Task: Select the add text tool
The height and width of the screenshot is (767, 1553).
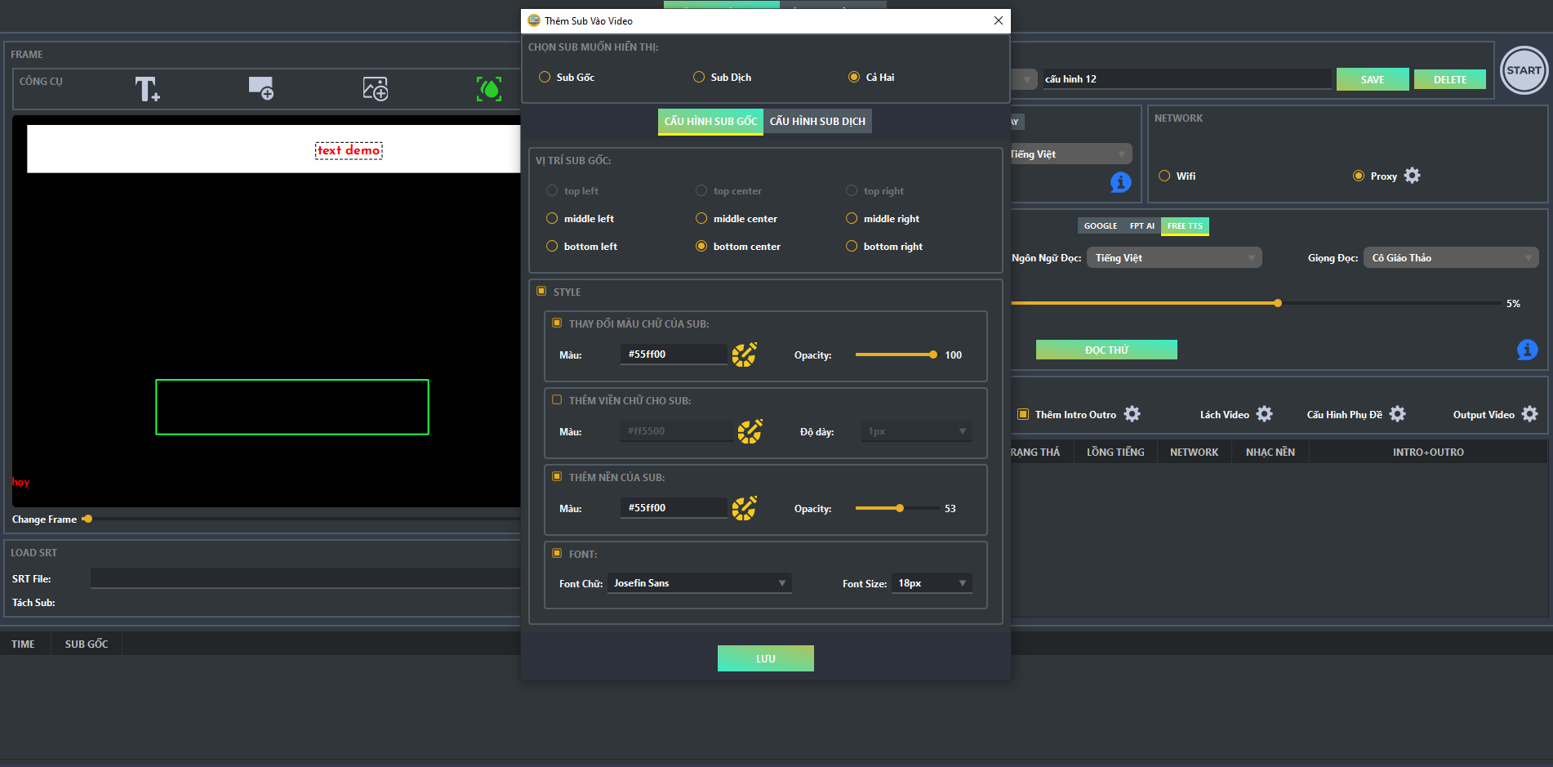Action: click(x=147, y=88)
